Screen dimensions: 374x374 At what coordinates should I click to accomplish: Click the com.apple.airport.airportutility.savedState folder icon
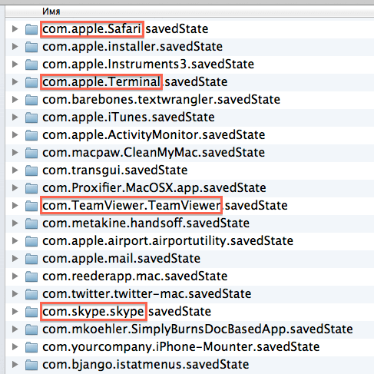click(31, 241)
